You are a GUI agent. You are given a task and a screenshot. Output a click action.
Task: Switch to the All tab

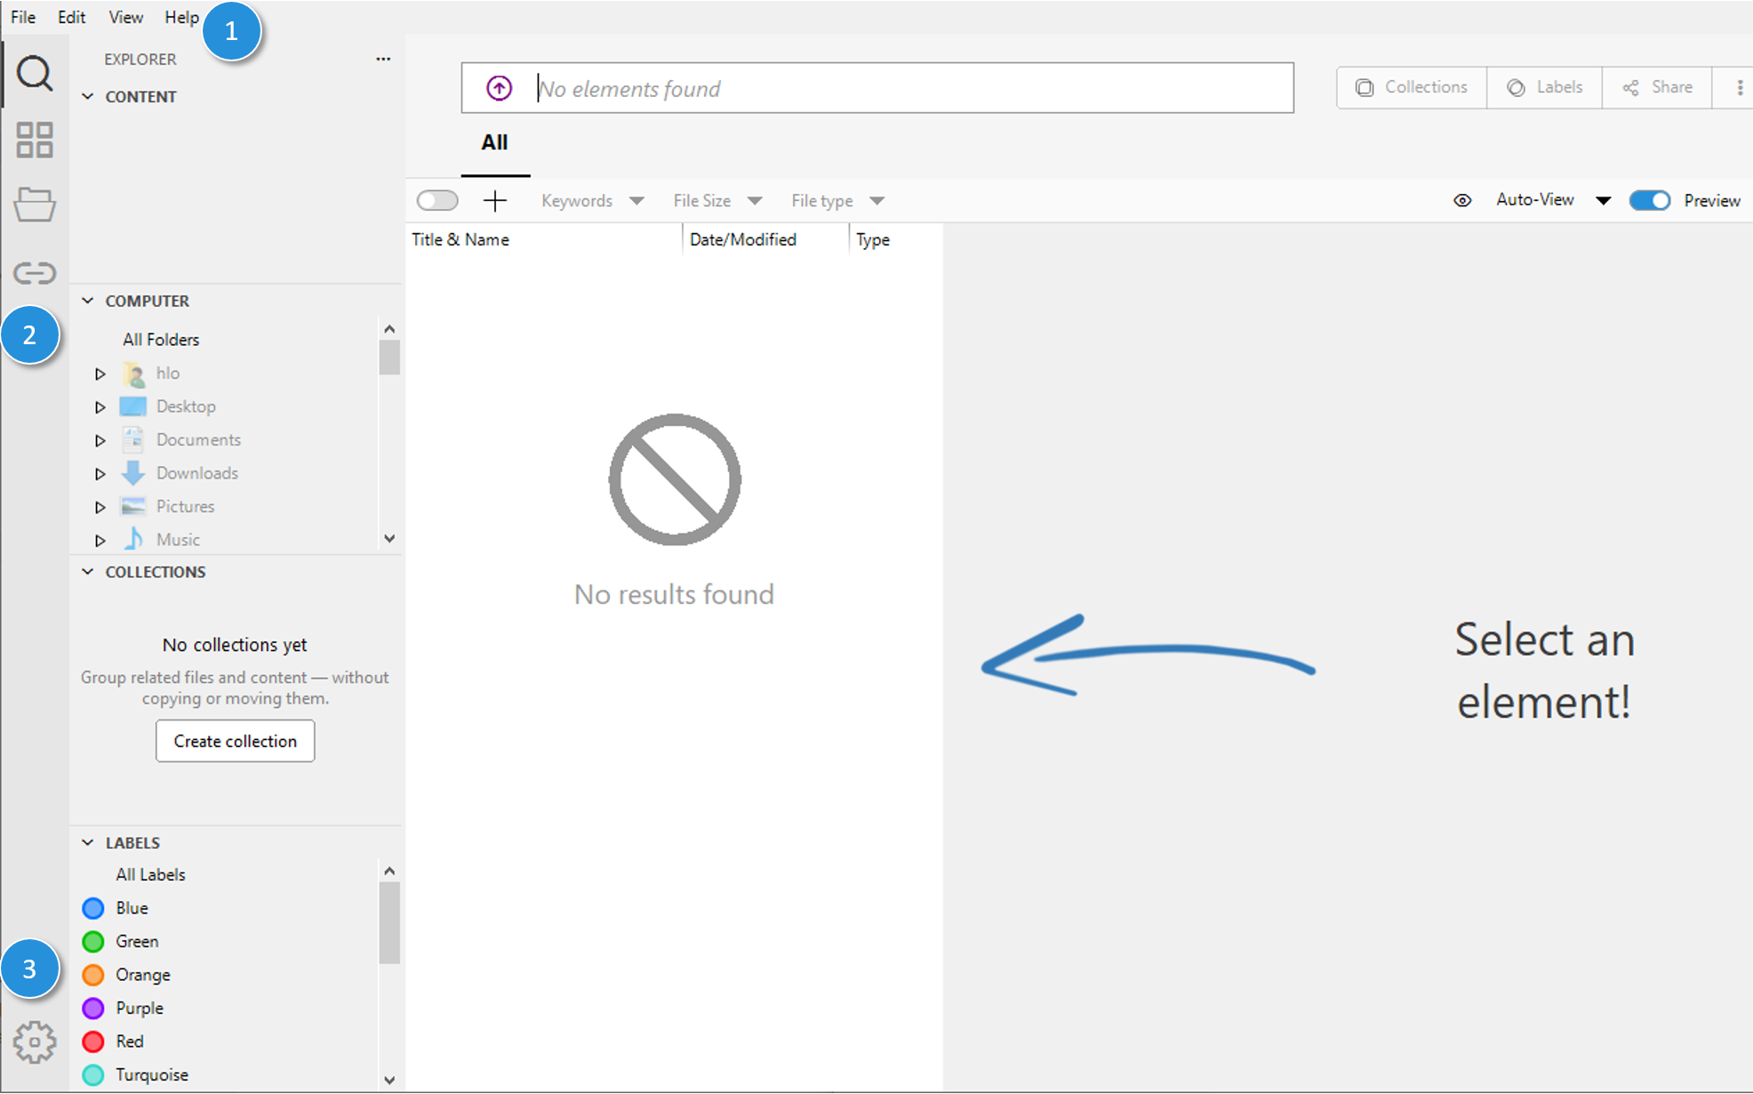click(494, 142)
